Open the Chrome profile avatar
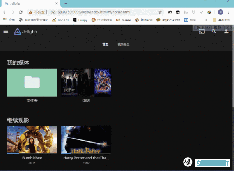Image resolution: width=234 pixels, height=171 pixels. [x=220, y=12]
